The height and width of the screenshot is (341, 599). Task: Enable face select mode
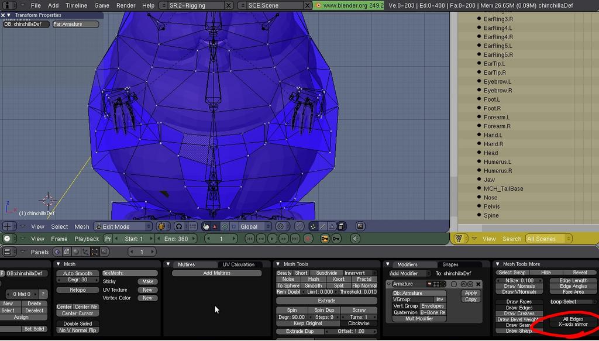point(332,226)
